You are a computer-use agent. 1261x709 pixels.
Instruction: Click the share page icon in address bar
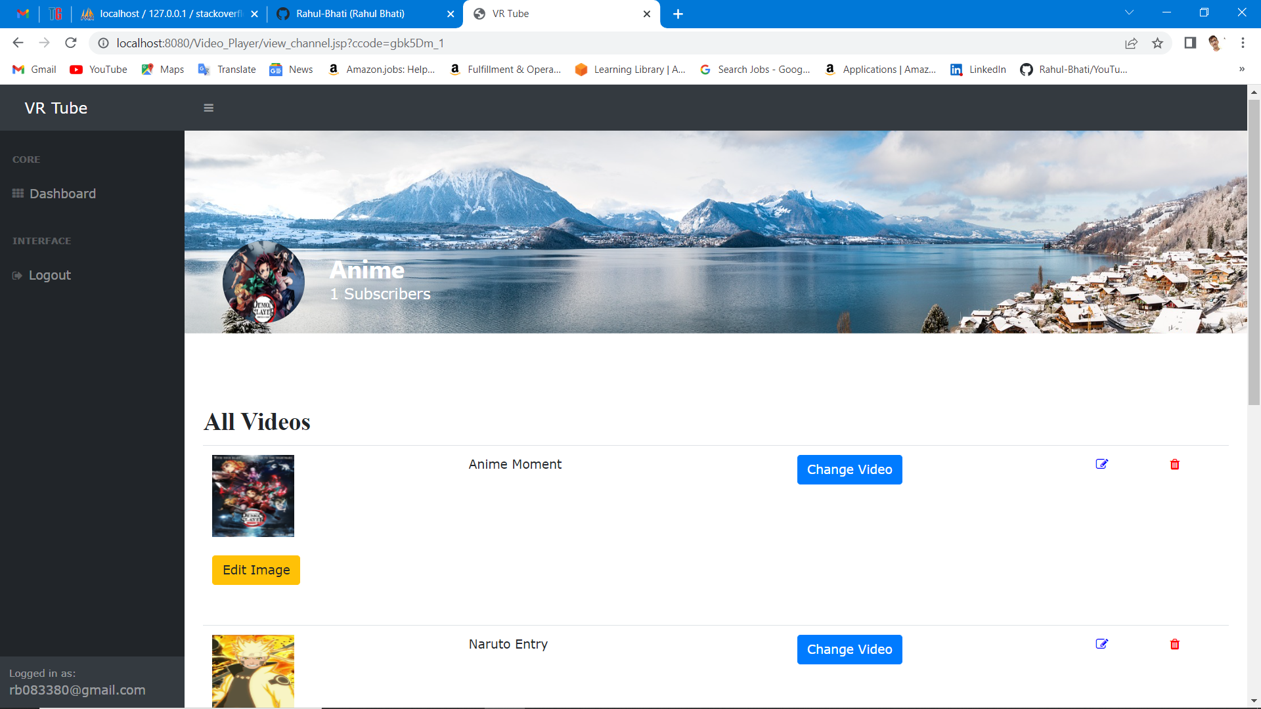point(1131,43)
